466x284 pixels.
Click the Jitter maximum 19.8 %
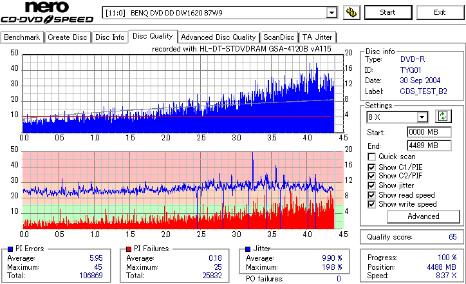(332, 267)
